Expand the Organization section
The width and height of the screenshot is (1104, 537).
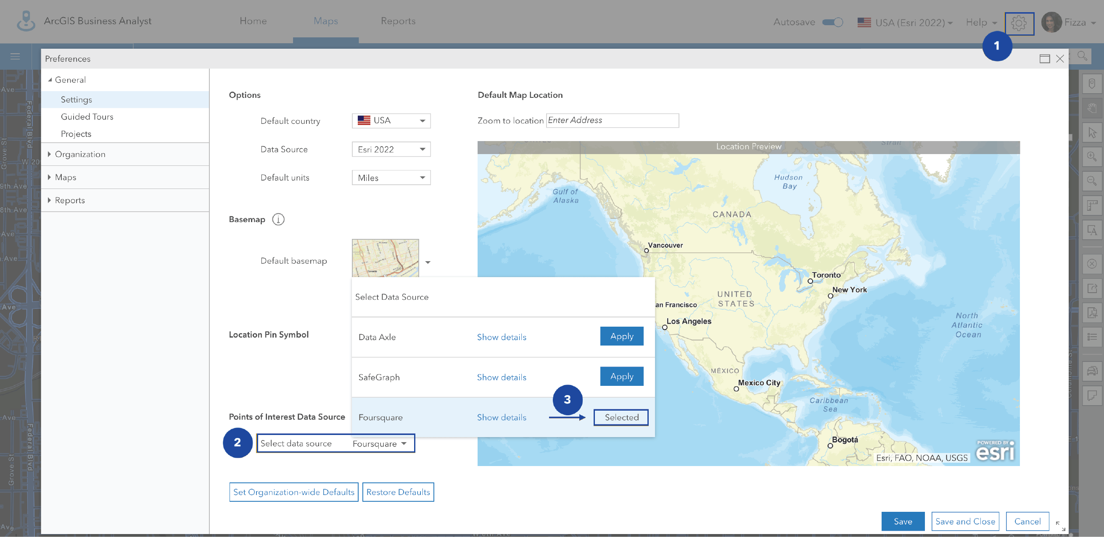click(80, 154)
